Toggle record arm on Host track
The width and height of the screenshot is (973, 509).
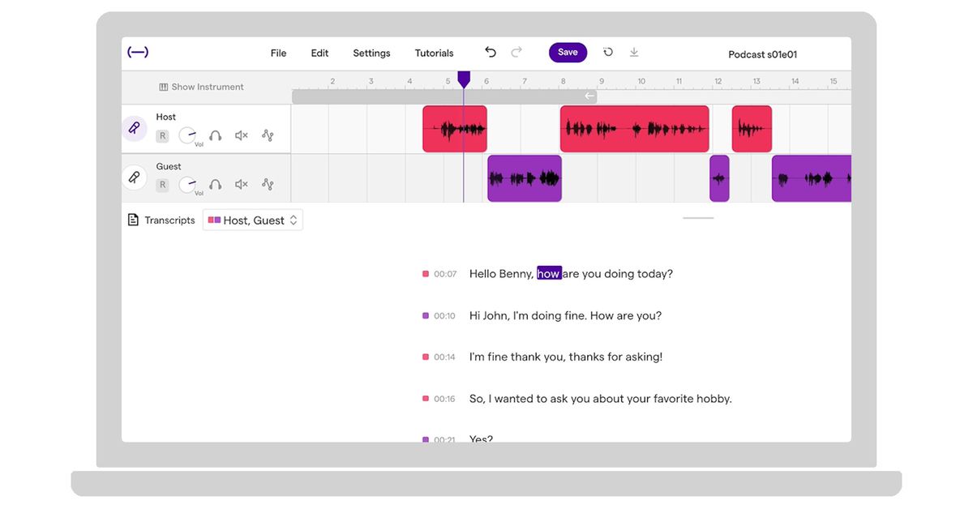pyautogui.click(x=163, y=136)
